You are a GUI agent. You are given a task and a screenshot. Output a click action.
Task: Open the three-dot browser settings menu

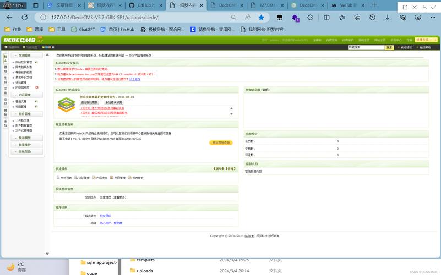pyautogui.click(x=433, y=18)
